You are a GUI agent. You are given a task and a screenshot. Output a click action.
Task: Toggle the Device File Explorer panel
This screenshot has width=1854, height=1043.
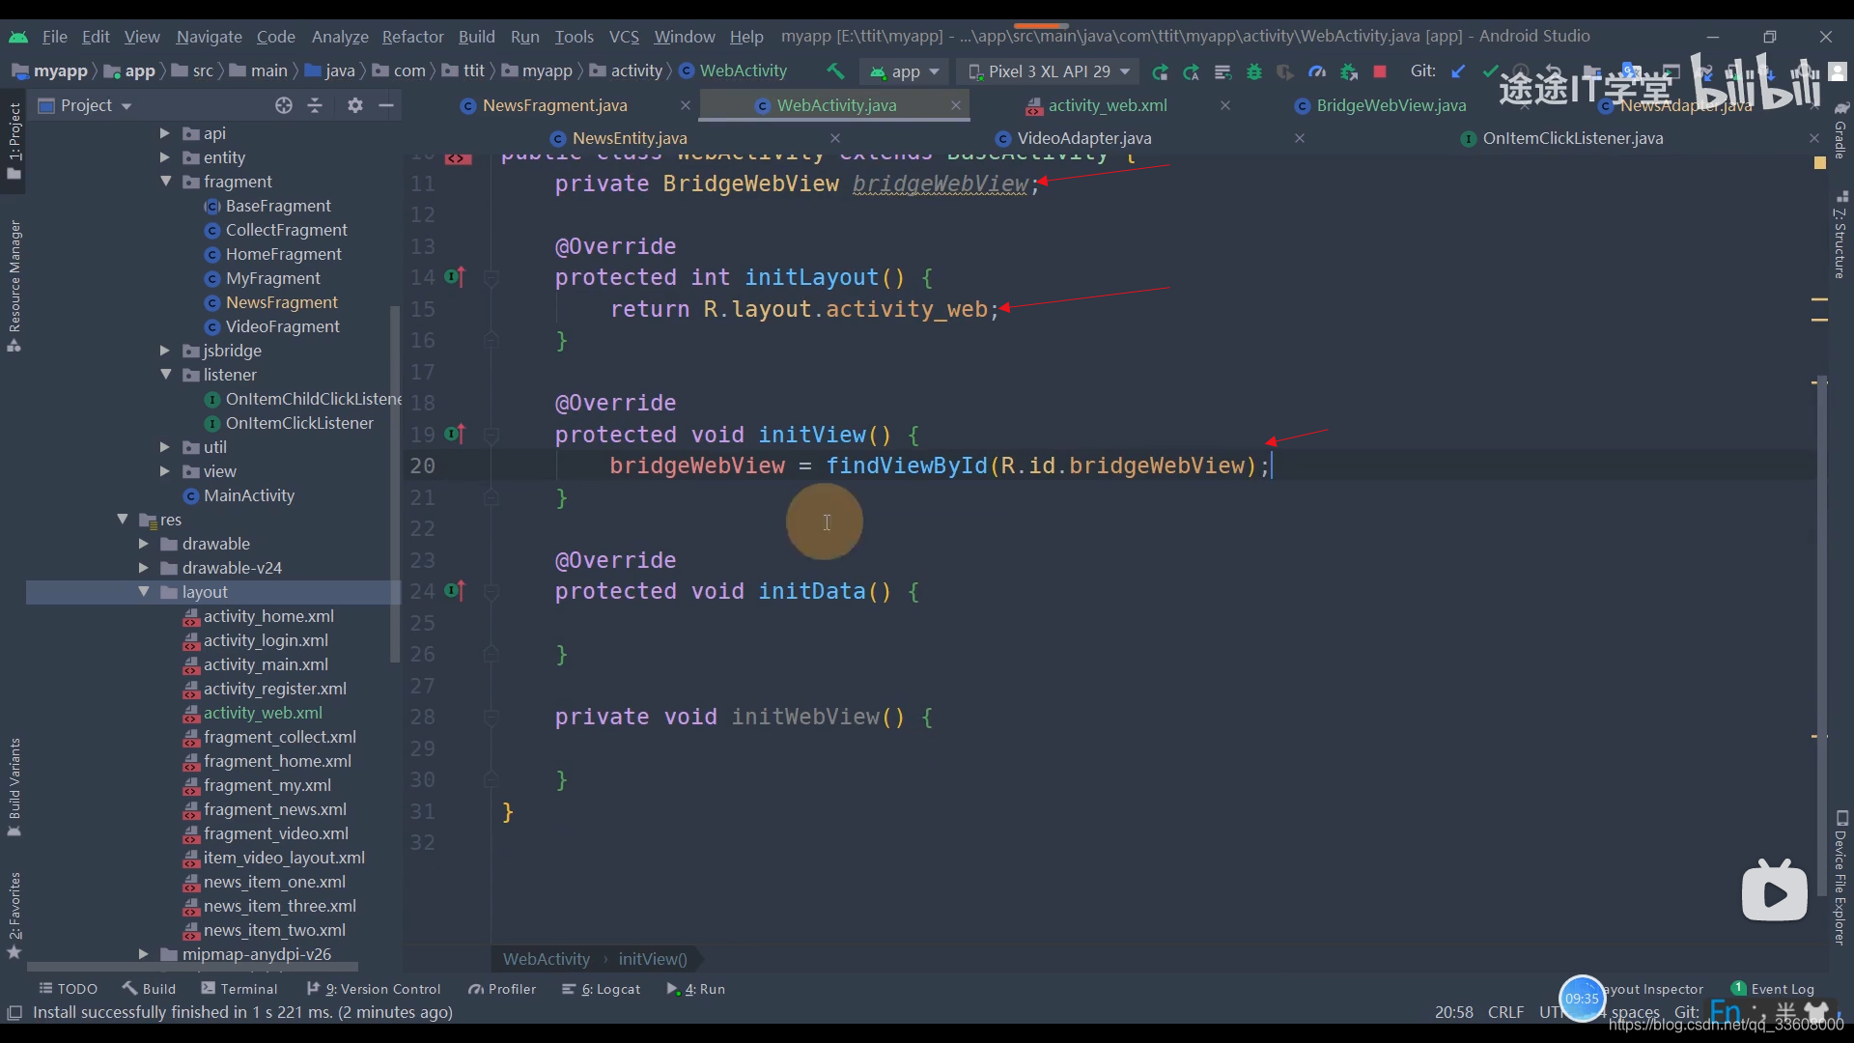click(1840, 877)
